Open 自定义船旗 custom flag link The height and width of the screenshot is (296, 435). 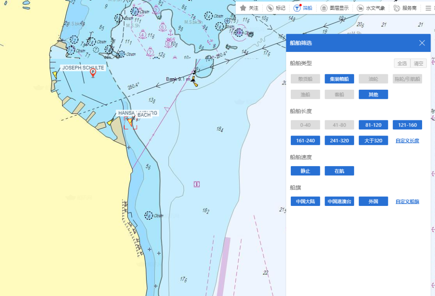point(407,201)
